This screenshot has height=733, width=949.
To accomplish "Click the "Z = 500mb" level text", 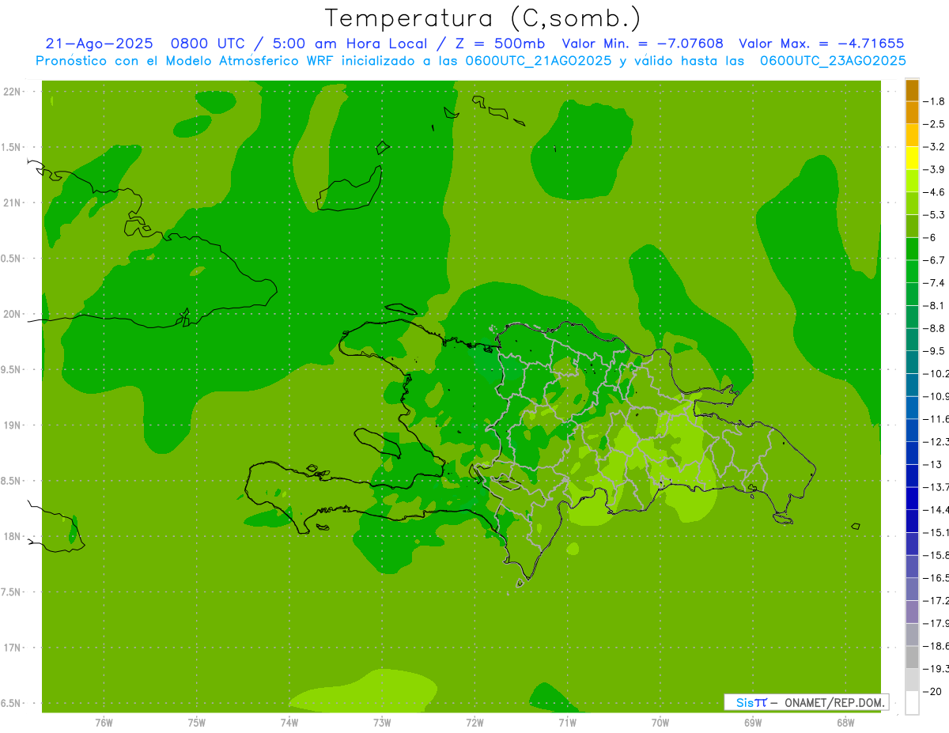I will (501, 43).
